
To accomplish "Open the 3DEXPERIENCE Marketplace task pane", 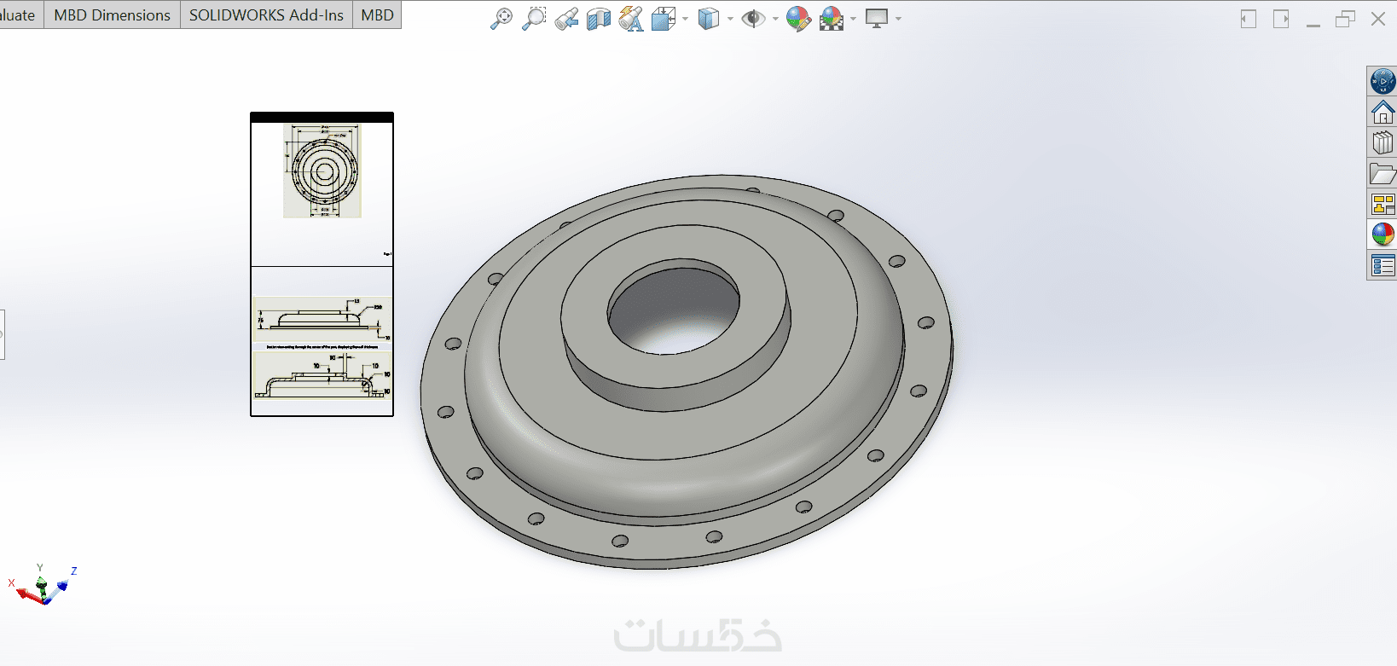I will click(x=1383, y=82).
